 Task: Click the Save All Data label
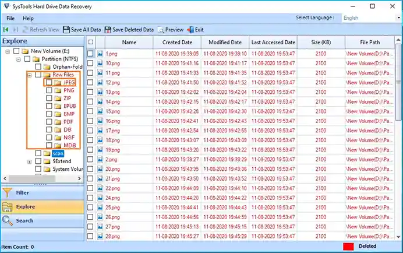click(86, 30)
